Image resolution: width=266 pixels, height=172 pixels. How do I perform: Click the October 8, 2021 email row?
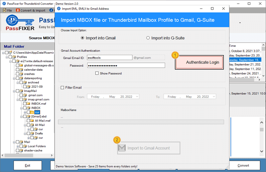(245, 51)
